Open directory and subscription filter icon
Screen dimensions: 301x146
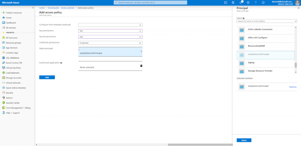tap(233, 2)
